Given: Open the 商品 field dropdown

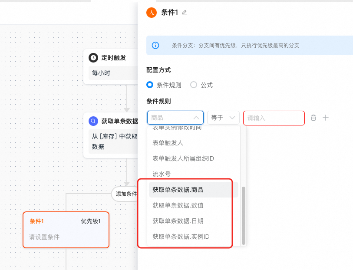Looking at the screenshot, I should [x=175, y=118].
